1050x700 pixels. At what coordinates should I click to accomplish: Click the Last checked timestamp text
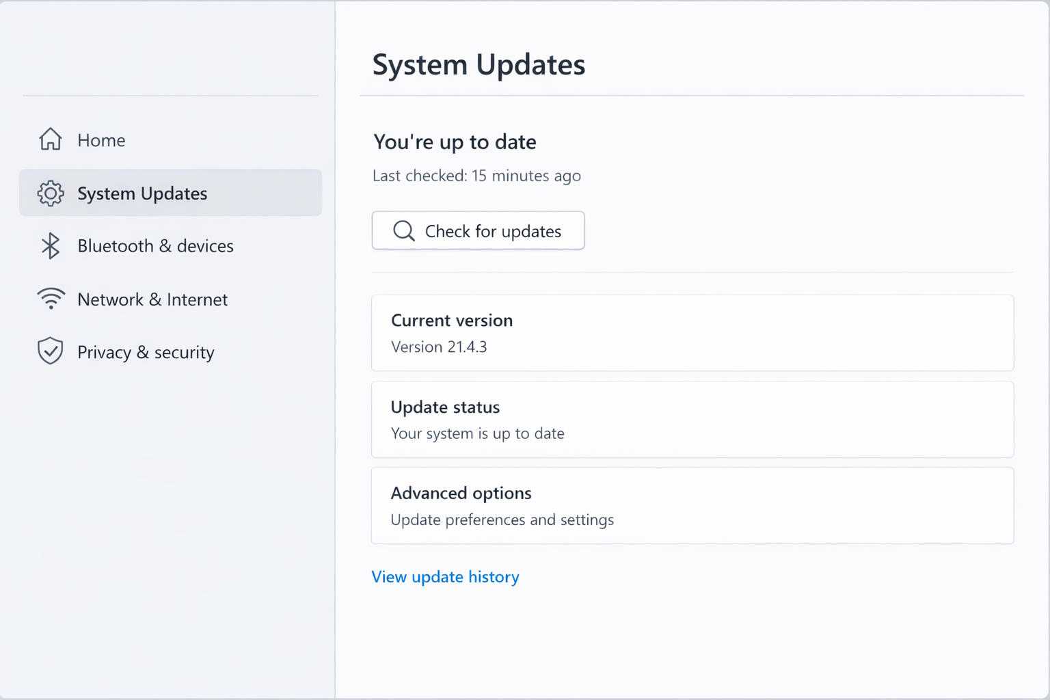coord(476,176)
